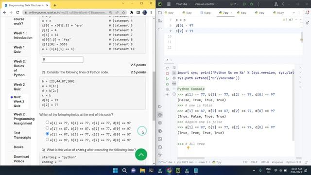Open the Project folder tool window icon

[x=160, y=13]
